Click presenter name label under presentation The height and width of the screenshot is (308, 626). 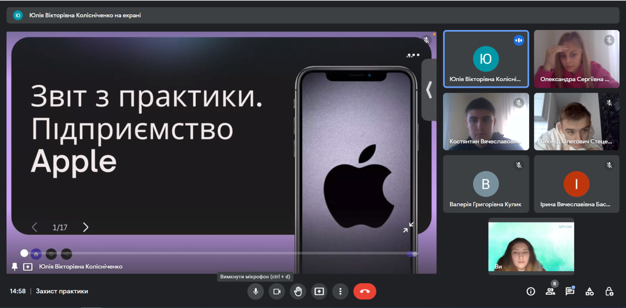point(81,267)
